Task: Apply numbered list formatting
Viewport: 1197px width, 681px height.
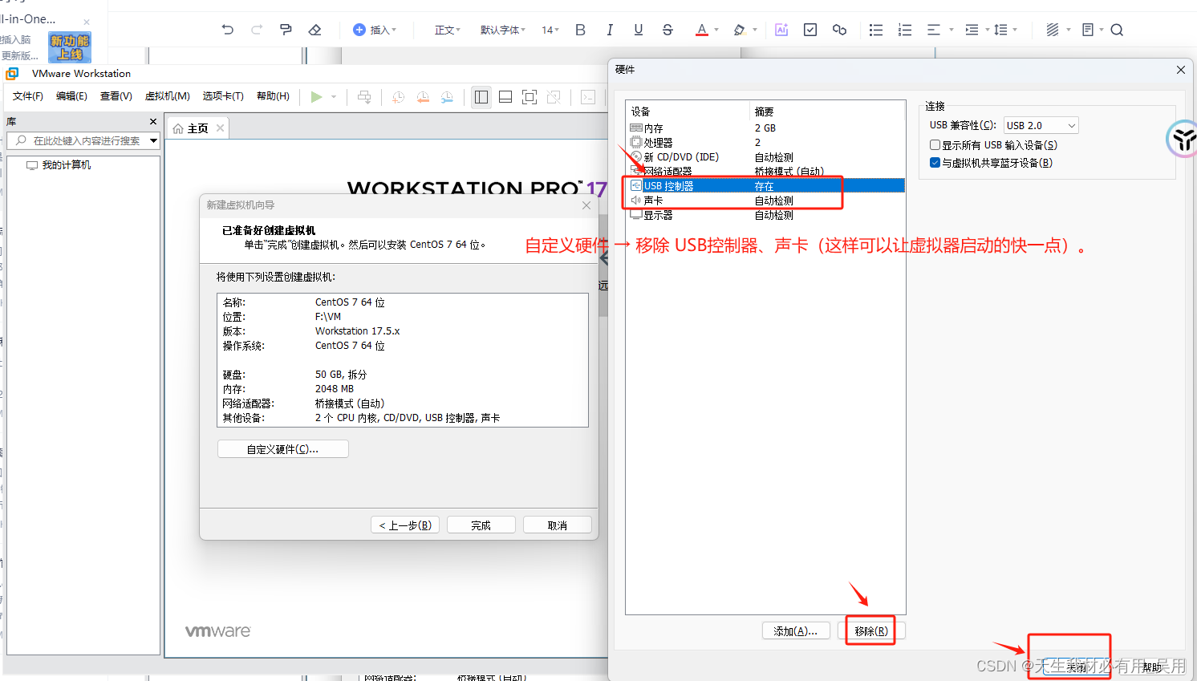Action: point(905,30)
